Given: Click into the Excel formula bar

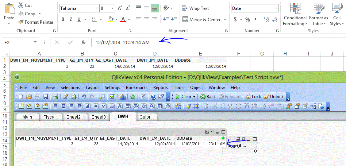Looking at the screenshot, I should tap(219, 42).
